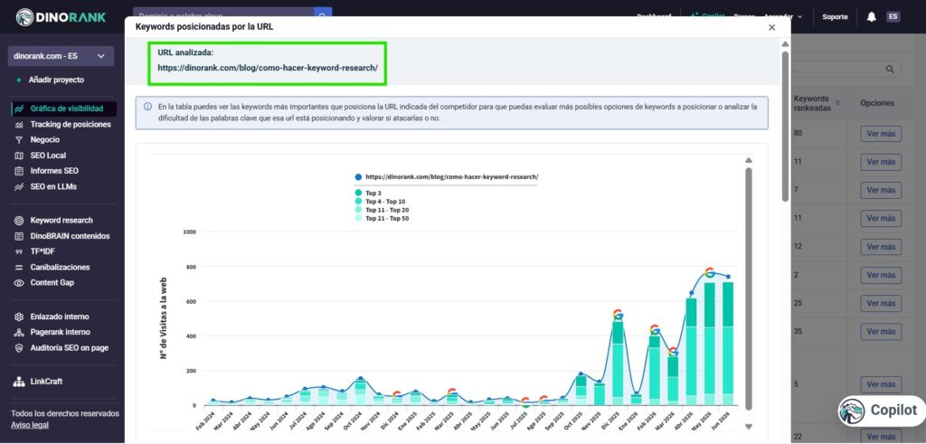The width and height of the screenshot is (926, 444).
Task: Click the Pagerank interno hierarchy icon
Action: coord(19,333)
